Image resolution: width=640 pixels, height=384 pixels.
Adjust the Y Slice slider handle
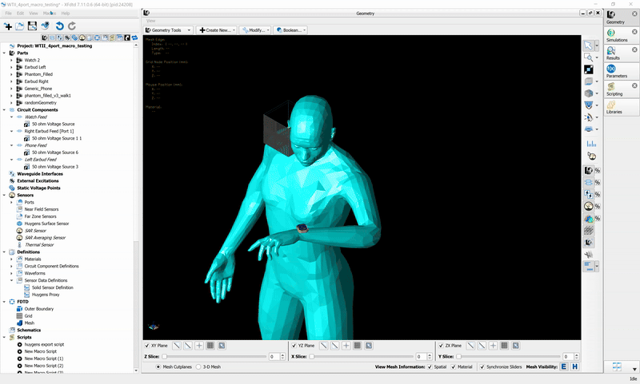tap(458, 357)
